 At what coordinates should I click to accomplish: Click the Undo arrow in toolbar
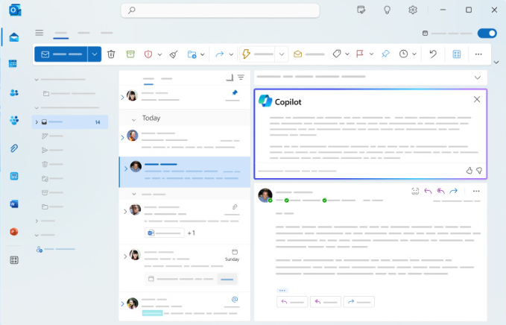coord(433,54)
